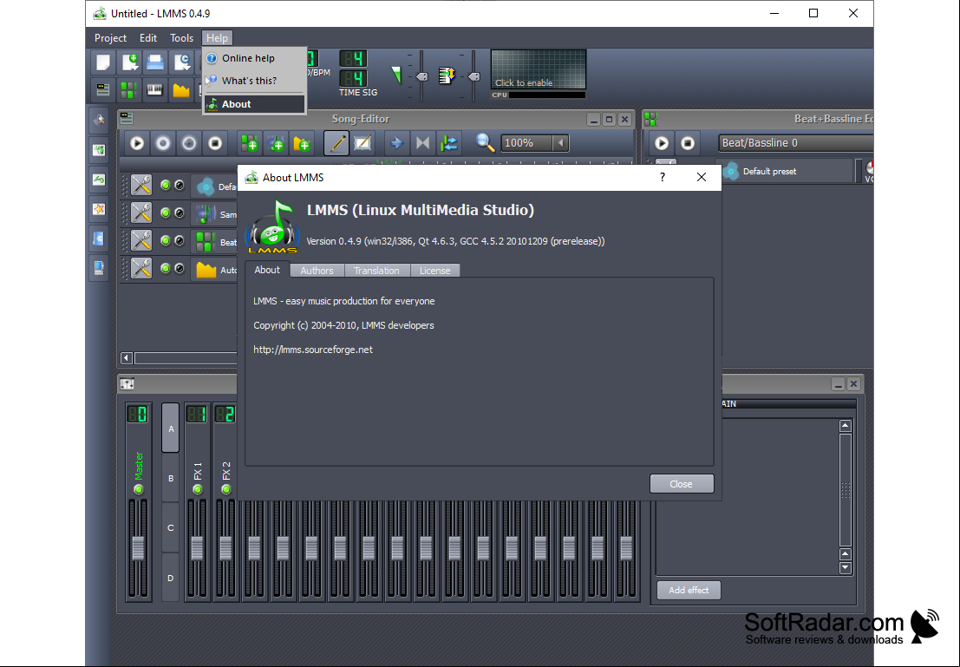Add a sample track in Song-Editor
Screen dimensions: 960x667
[276, 143]
